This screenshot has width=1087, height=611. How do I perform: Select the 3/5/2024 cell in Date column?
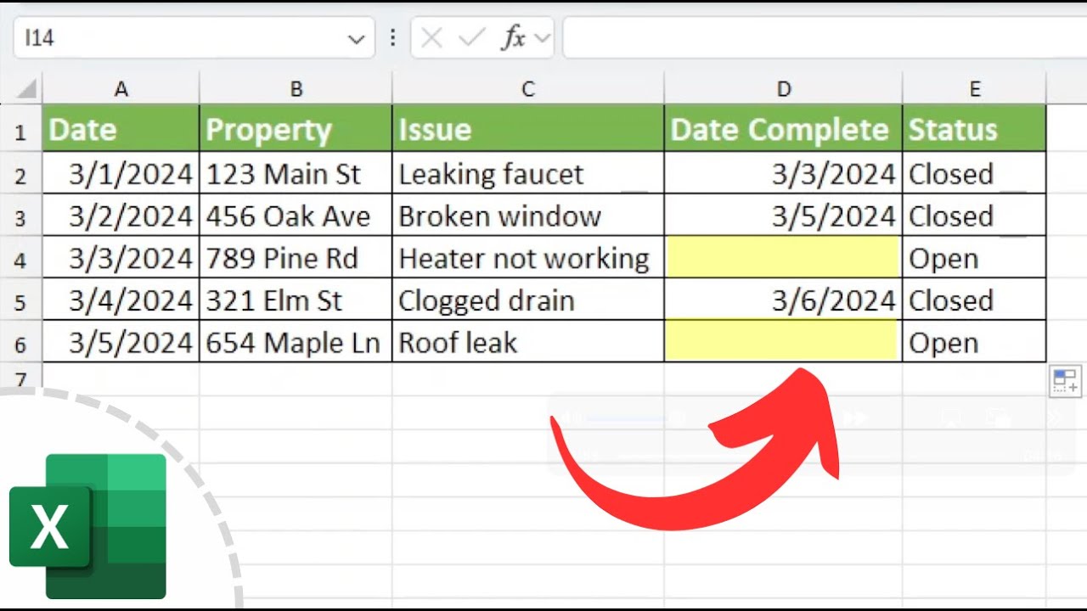coord(121,343)
